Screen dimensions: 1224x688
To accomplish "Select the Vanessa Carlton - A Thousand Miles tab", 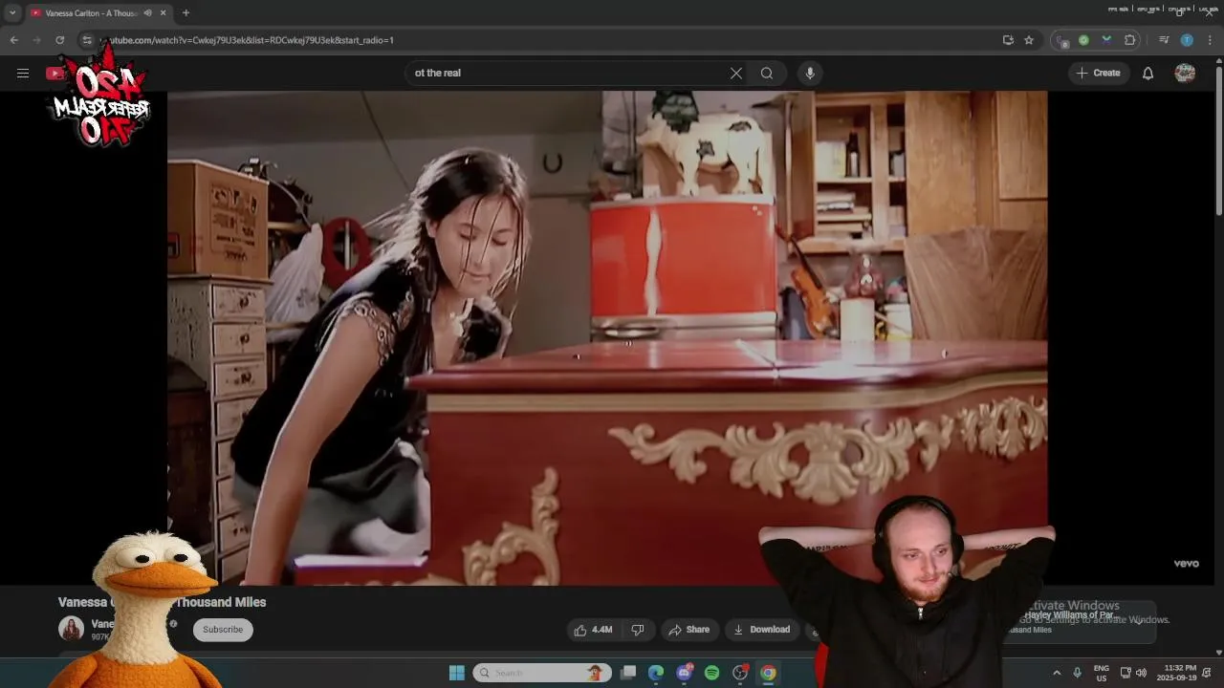I will click(91, 12).
